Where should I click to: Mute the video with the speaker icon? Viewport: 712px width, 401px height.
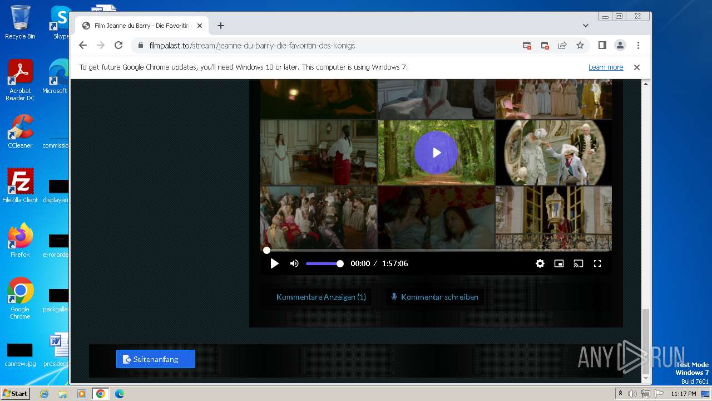point(294,263)
